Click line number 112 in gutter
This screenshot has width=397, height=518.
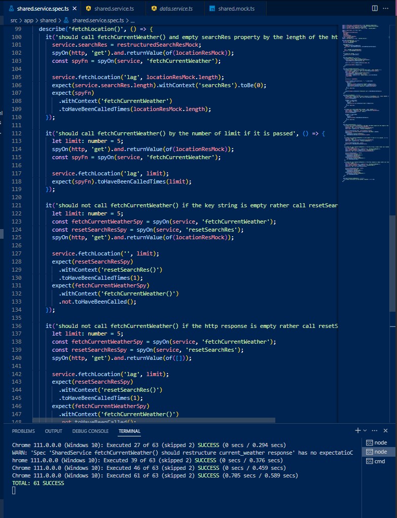(x=17, y=133)
